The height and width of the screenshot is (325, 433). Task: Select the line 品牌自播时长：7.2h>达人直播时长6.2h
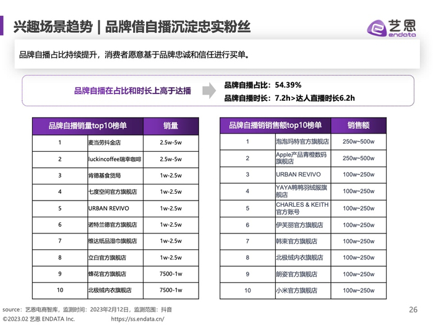click(x=289, y=98)
